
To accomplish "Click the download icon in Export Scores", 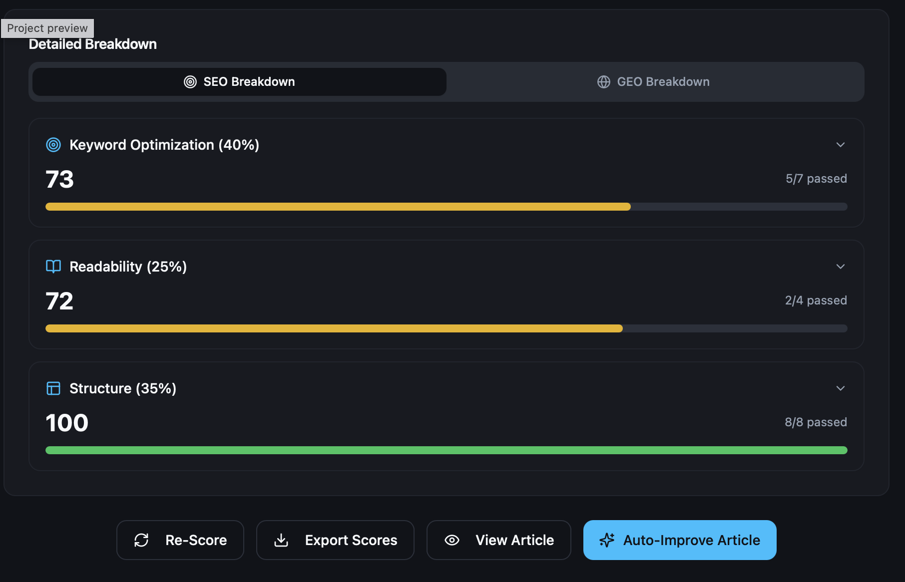I will point(281,540).
